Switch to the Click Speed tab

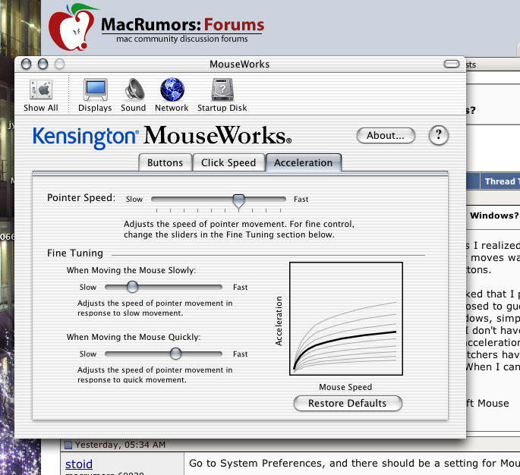click(228, 162)
